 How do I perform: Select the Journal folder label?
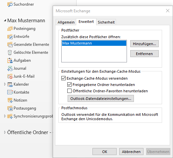coord(20,68)
